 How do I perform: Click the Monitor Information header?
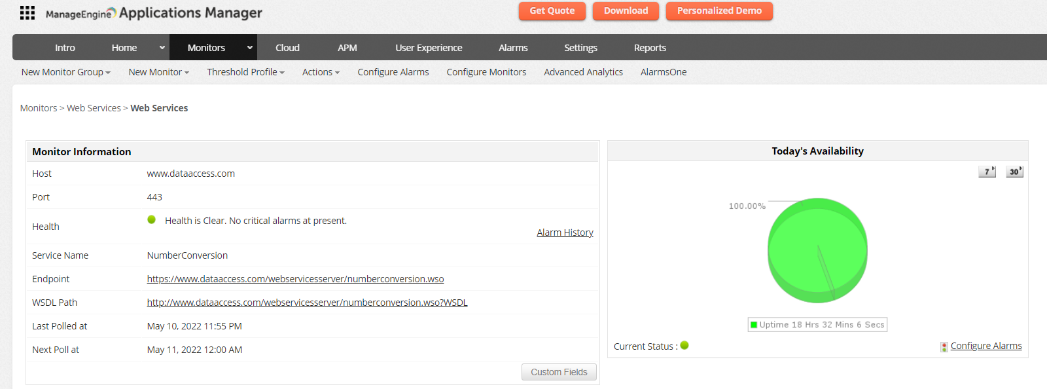coord(82,151)
